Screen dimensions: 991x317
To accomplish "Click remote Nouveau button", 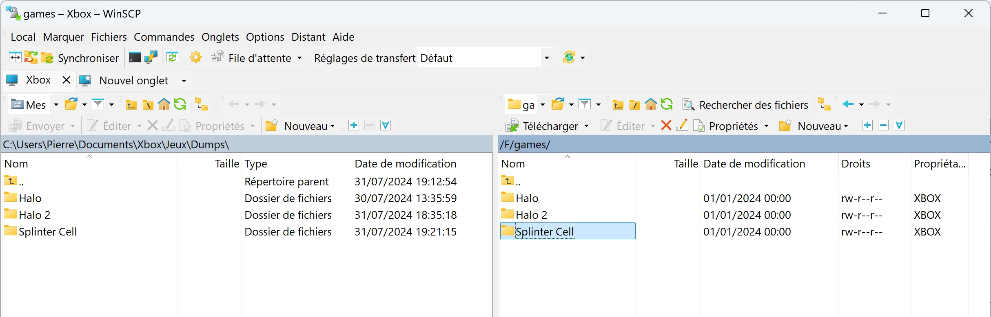I will (814, 126).
